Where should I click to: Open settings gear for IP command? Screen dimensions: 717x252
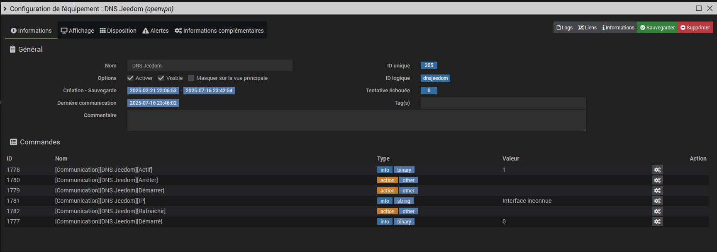coord(657,201)
